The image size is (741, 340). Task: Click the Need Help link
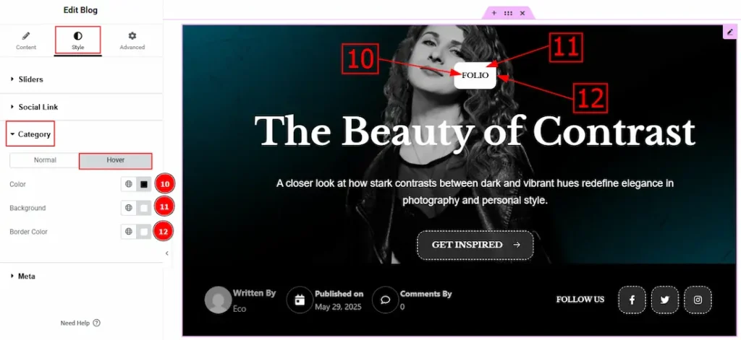80,323
